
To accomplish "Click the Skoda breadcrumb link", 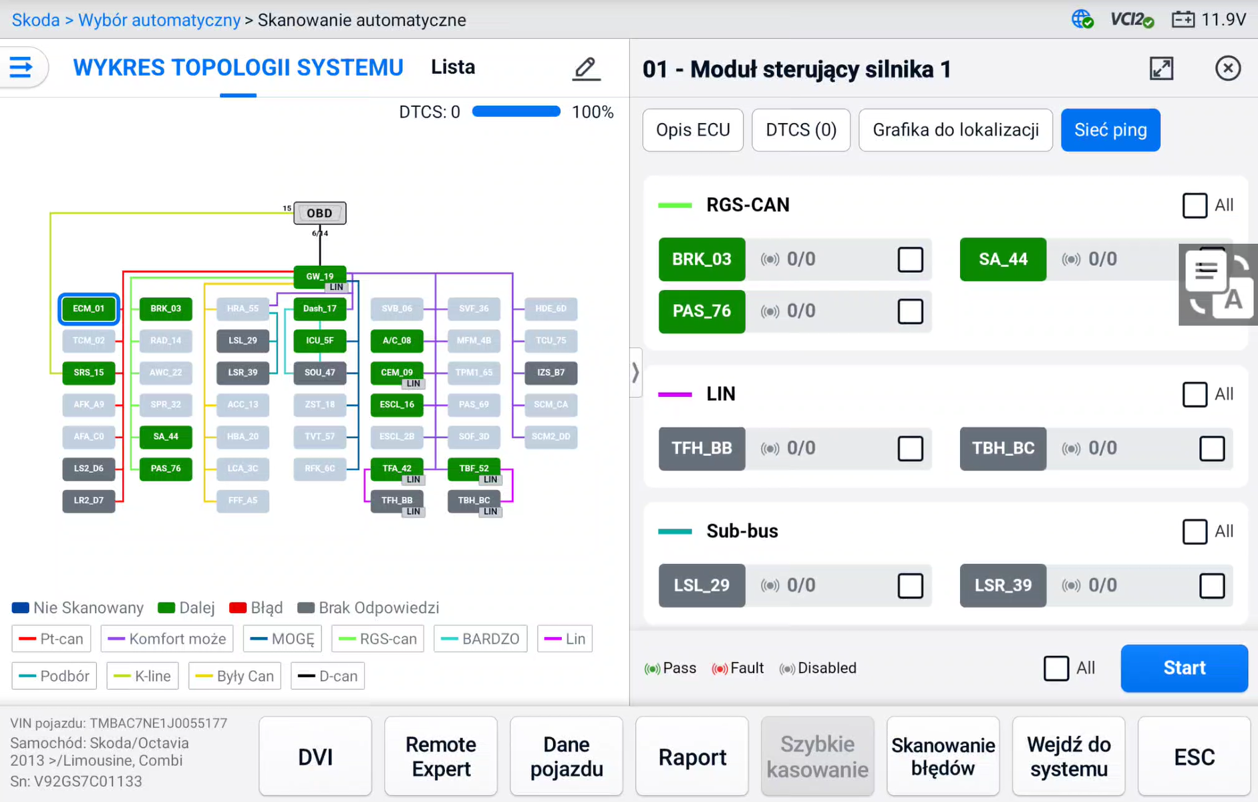I will tap(36, 20).
